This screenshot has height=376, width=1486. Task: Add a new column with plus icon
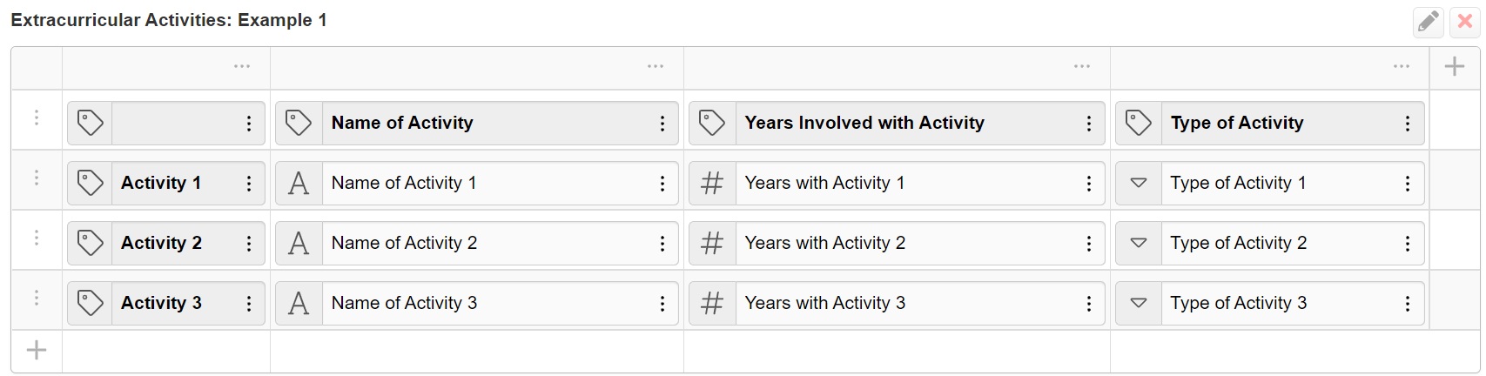pyautogui.click(x=1455, y=67)
